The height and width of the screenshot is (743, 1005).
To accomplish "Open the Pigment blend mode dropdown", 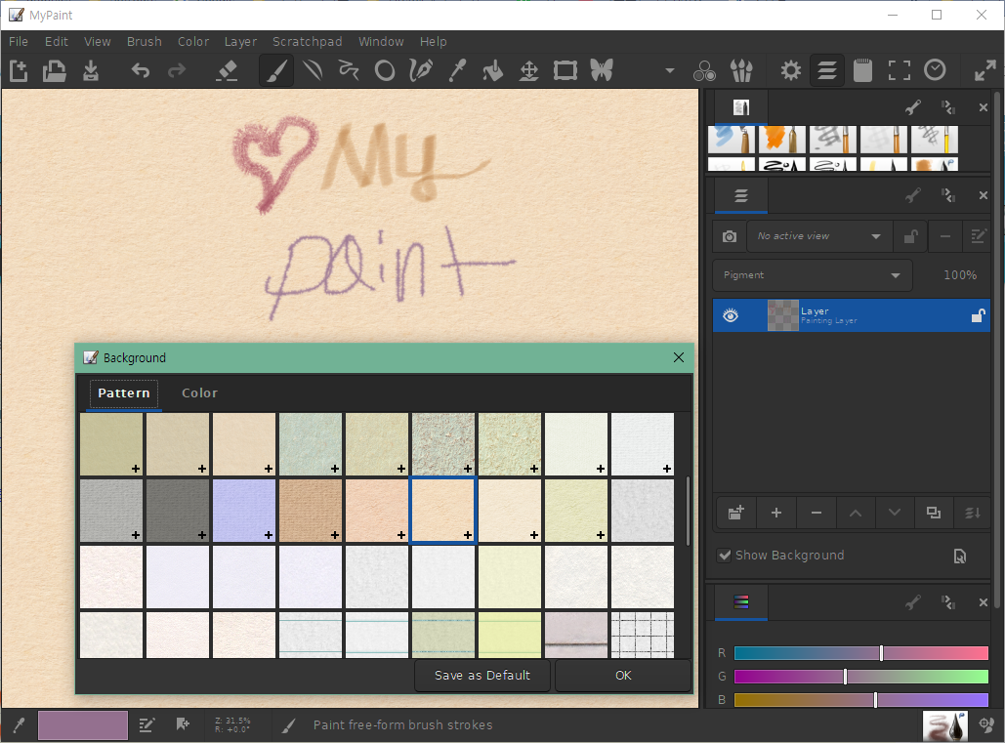I will click(x=812, y=274).
